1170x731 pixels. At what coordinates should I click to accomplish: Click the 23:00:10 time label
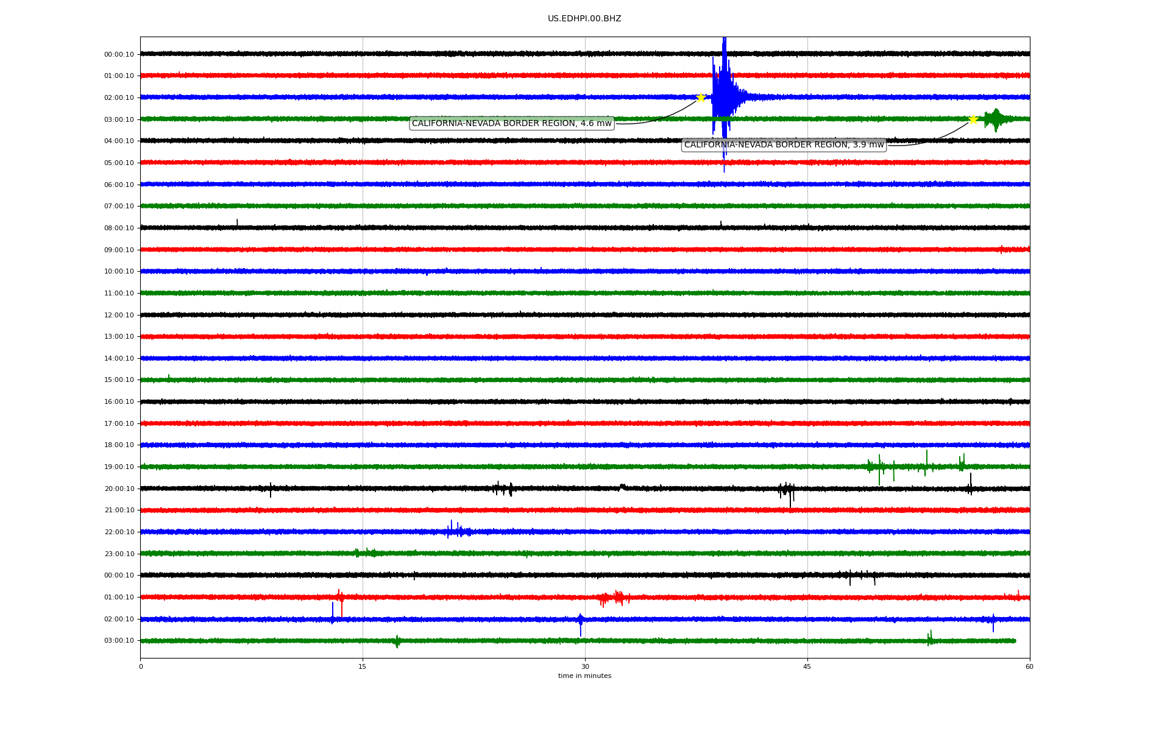click(x=119, y=554)
